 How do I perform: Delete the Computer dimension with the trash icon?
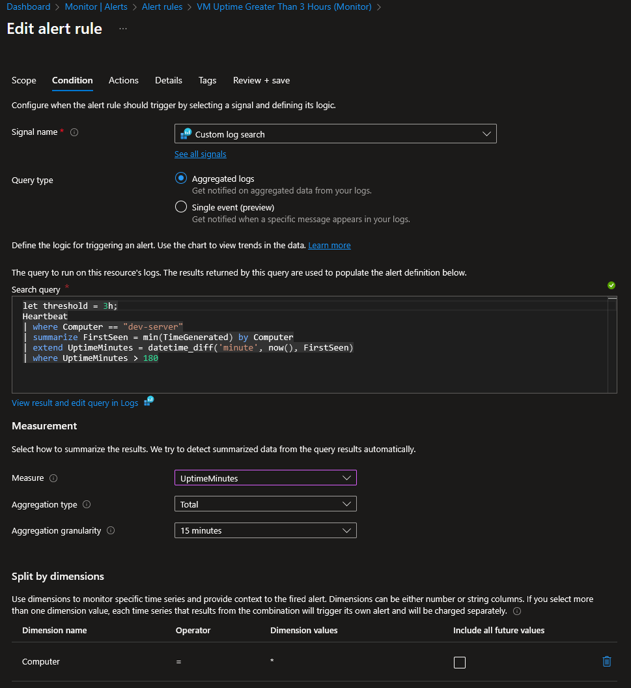point(607,661)
